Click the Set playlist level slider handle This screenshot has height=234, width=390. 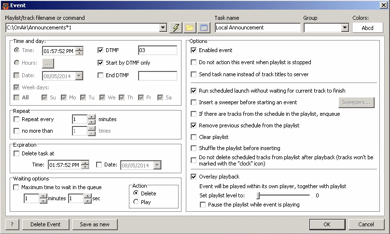point(259,195)
